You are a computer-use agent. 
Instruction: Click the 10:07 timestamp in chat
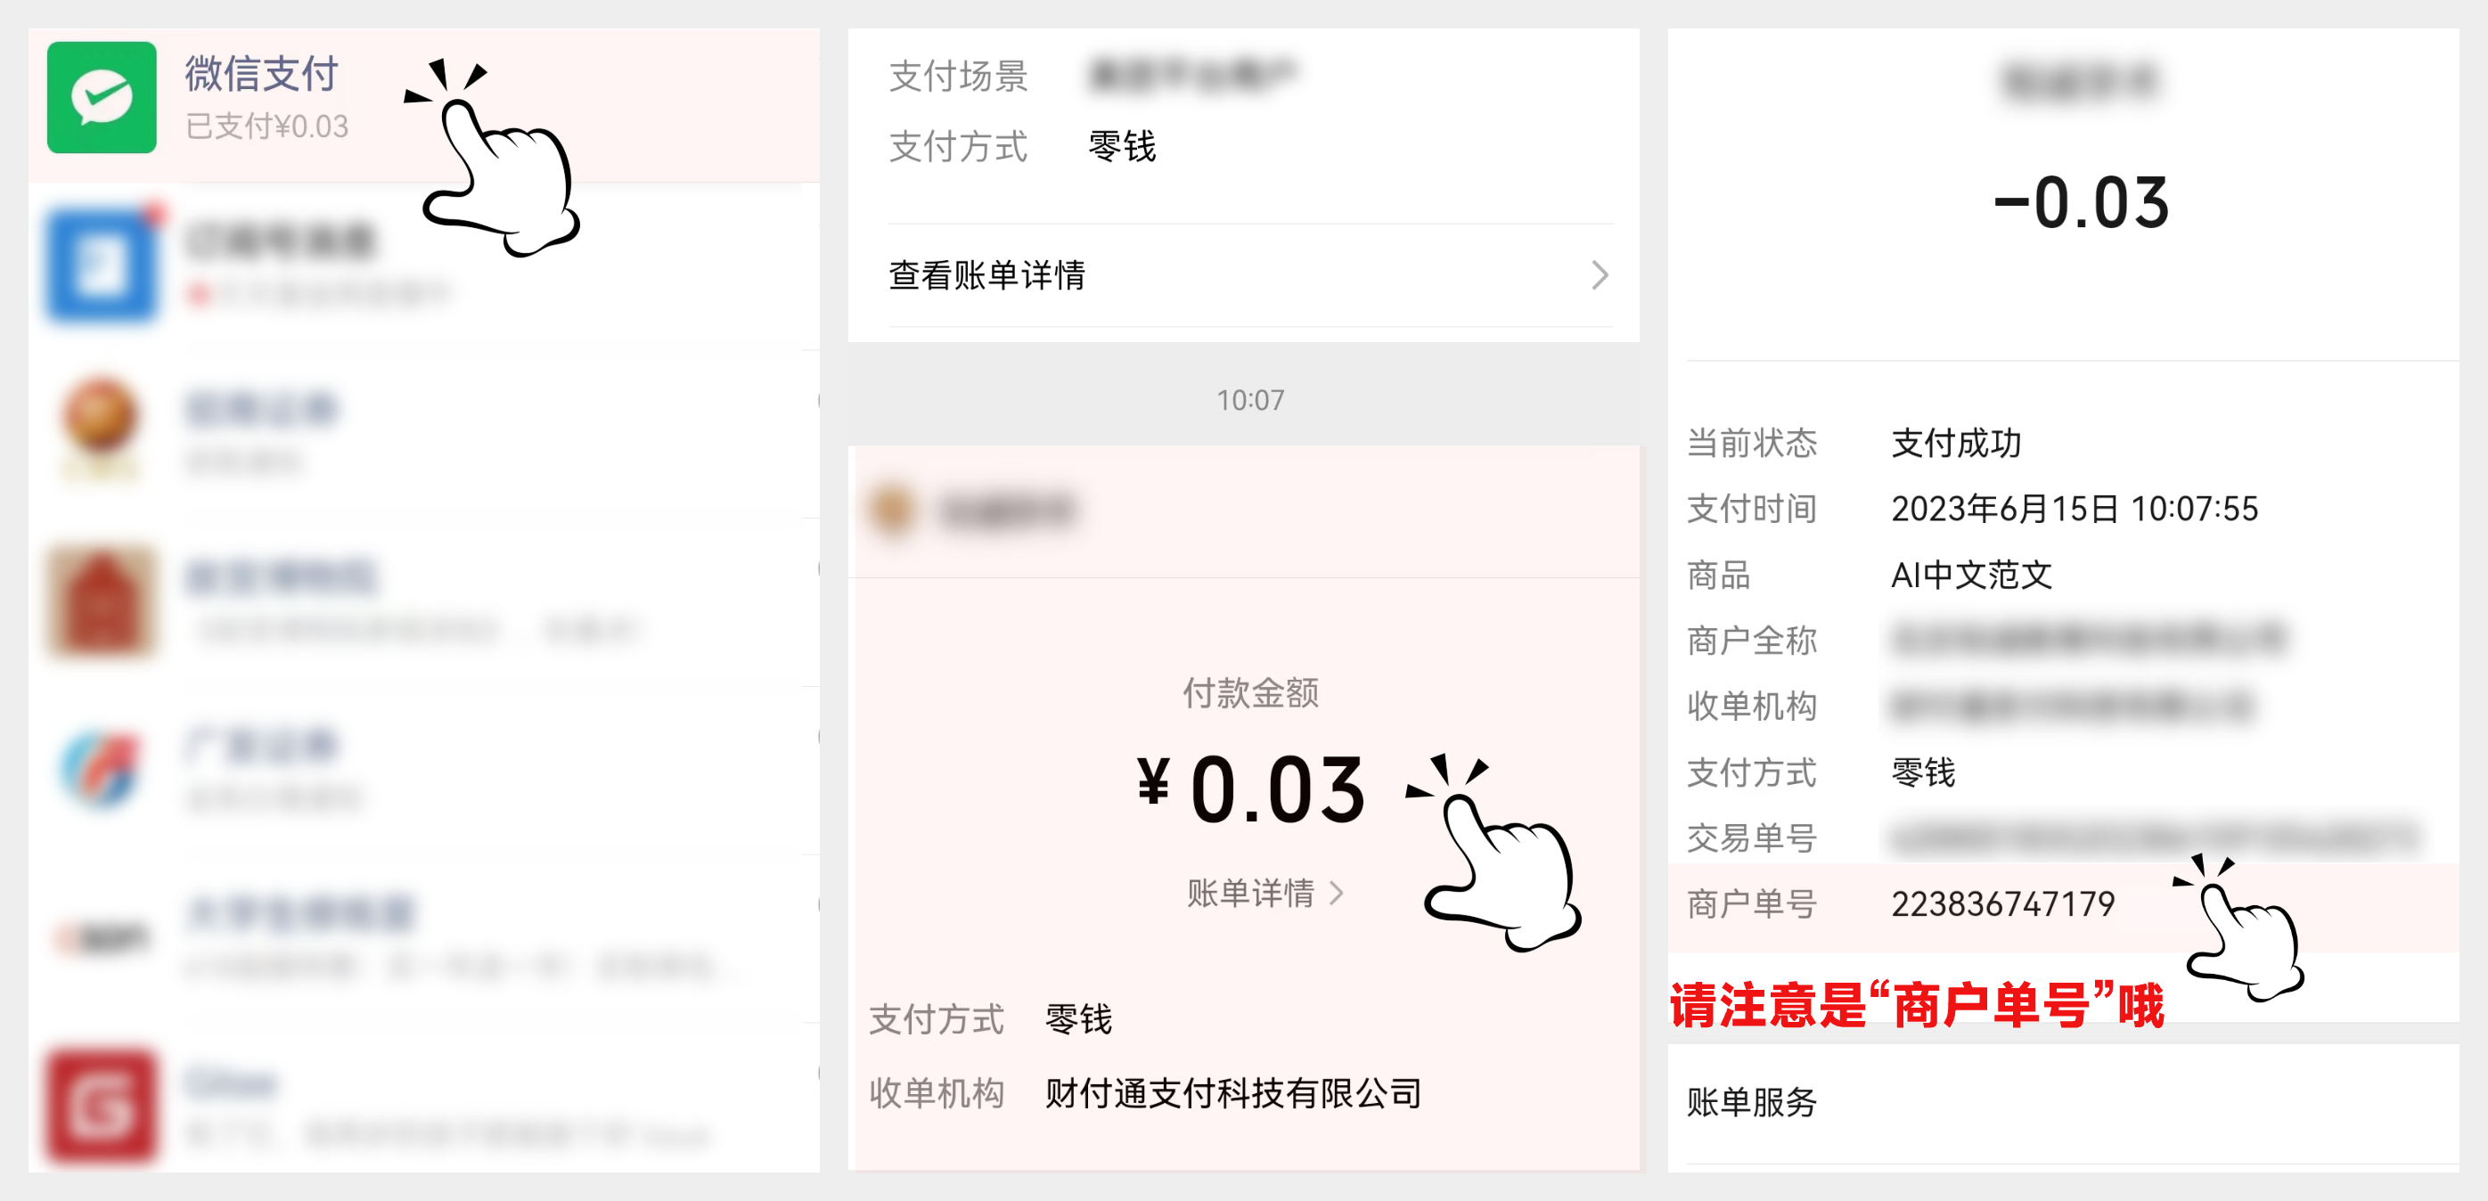click(x=1250, y=400)
